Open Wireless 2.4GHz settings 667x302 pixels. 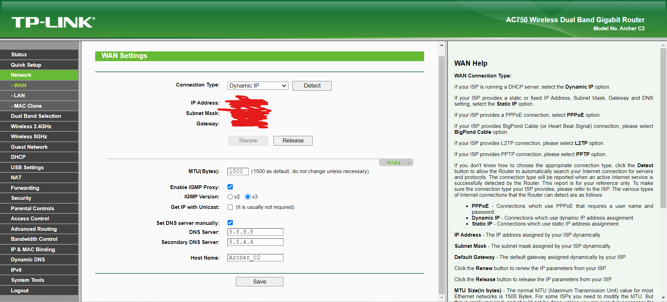[39, 126]
